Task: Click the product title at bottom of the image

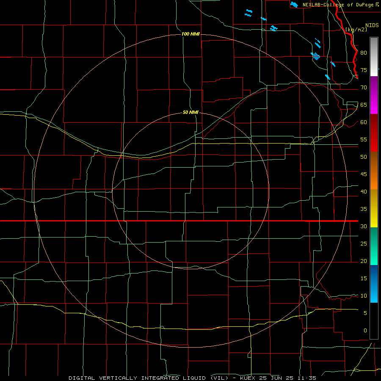Action: (x=192, y=378)
